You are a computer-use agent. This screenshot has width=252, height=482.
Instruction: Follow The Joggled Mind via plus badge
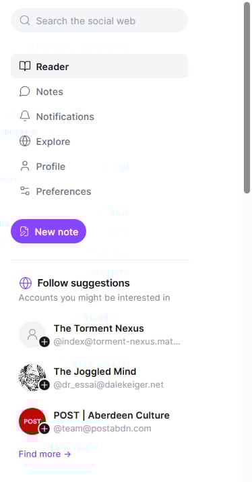click(x=44, y=385)
